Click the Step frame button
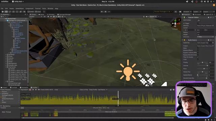 tap(109, 12)
